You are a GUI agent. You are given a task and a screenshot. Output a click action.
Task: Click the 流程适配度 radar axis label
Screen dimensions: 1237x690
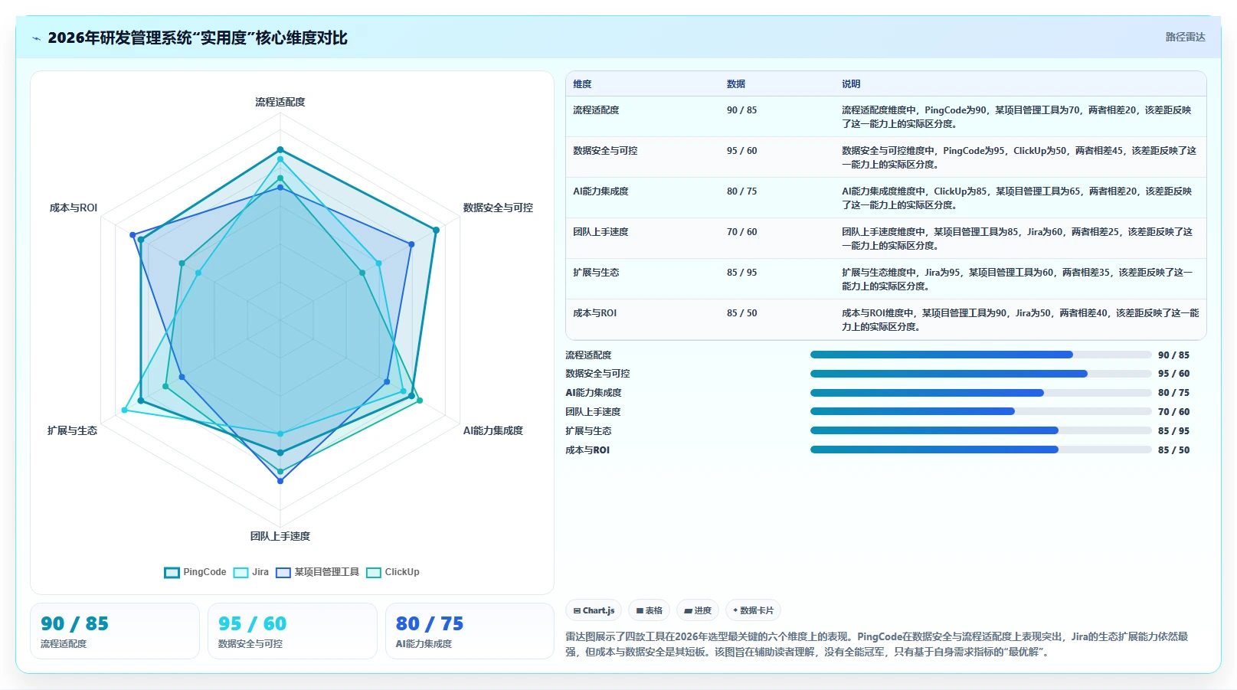280,102
